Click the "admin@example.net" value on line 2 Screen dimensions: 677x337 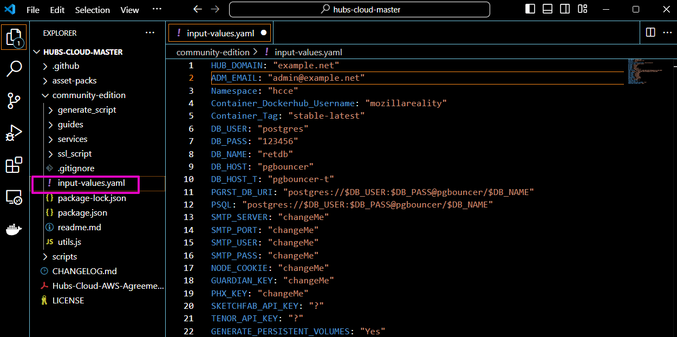[316, 78]
